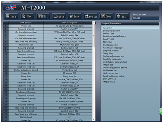Click the Exit power icon
This screenshot has width=163, height=123.
pyautogui.click(x=119, y=16)
